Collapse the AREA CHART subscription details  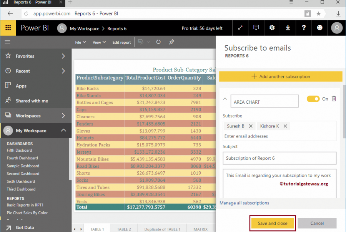pyautogui.click(x=225, y=98)
